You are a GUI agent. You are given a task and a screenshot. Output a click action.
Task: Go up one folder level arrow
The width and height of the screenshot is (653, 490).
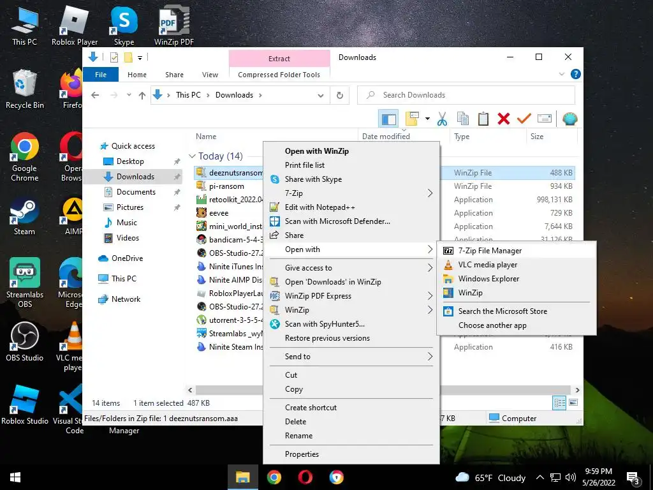[x=142, y=96]
